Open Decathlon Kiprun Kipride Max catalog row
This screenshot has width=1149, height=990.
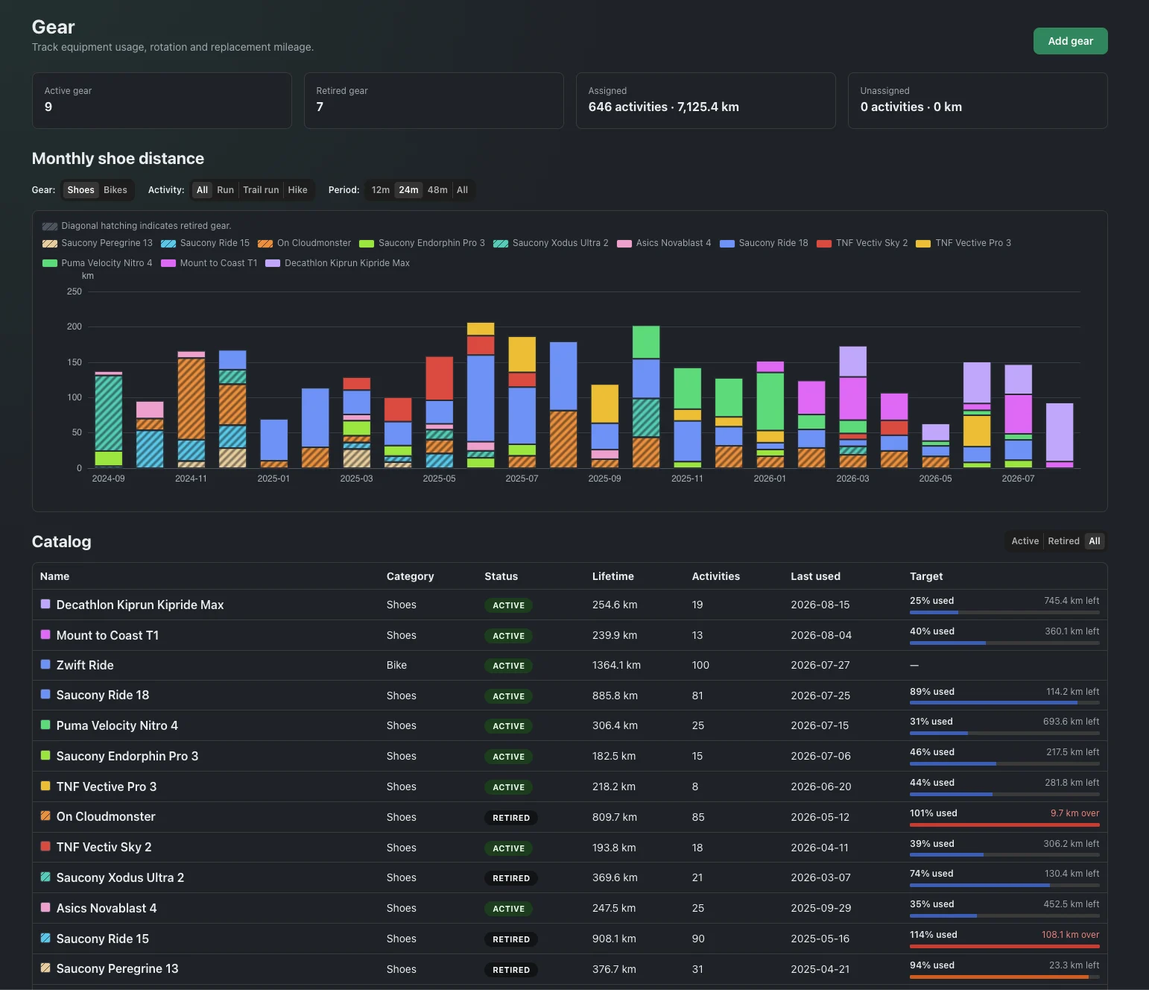coord(569,605)
